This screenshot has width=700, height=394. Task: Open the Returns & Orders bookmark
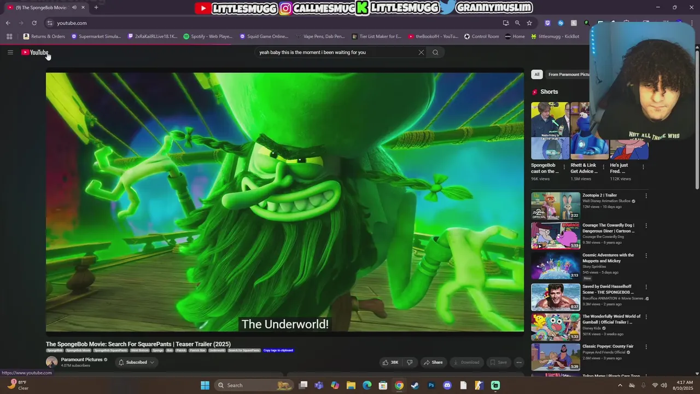coord(44,37)
